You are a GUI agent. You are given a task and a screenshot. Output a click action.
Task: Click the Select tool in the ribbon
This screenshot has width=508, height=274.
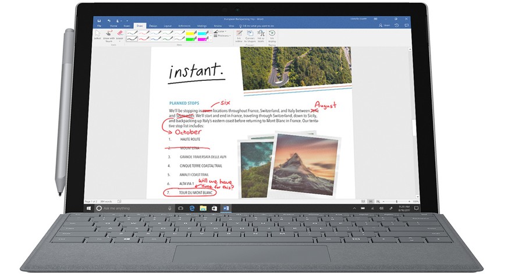click(x=98, y=35)
